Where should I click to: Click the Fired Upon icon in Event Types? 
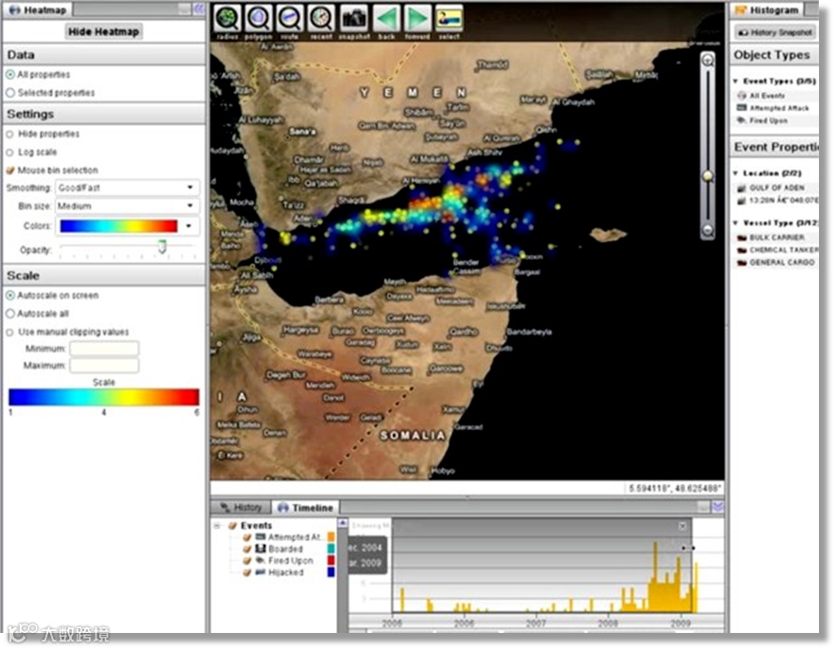741,120
